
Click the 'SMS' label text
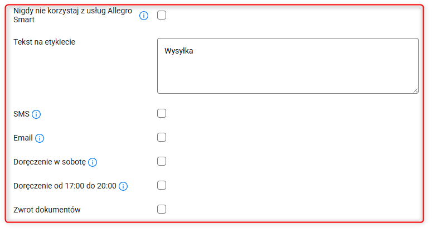(x=21, y=114)
